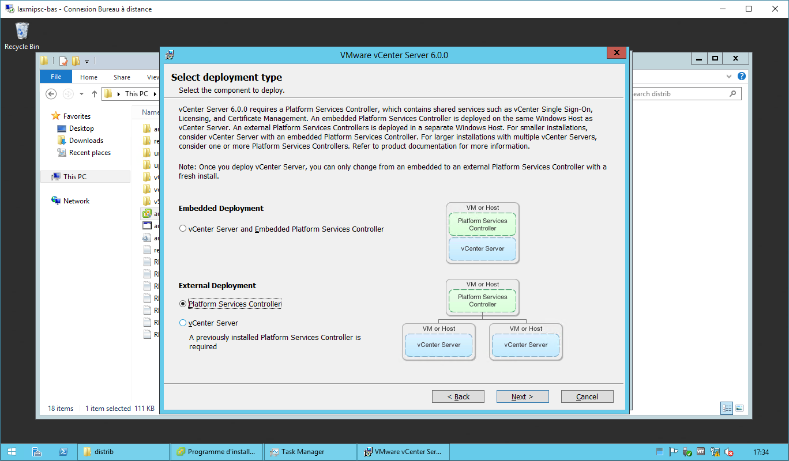
Task: Choose the external vCenter Server radio option
Action: [x=183, y=323]
